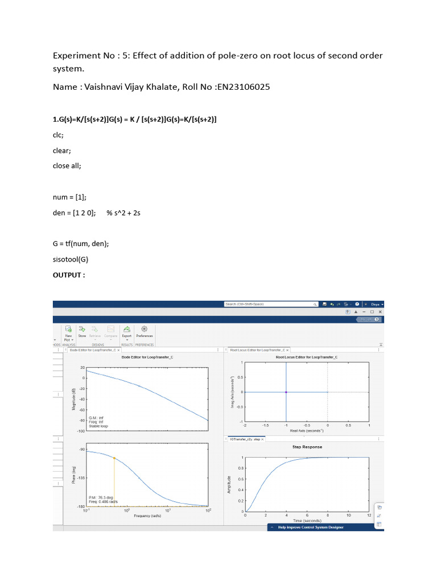
Task: Open the Step Response pane options menu (three dots)
Action: click(x=378, y=439)
